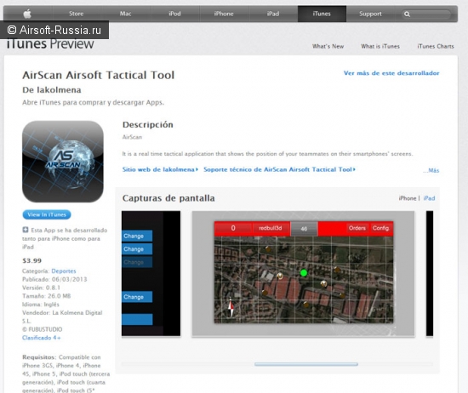Click the compass arrow on the map
This screenshot has height=393, width=468.
point(231,308)
